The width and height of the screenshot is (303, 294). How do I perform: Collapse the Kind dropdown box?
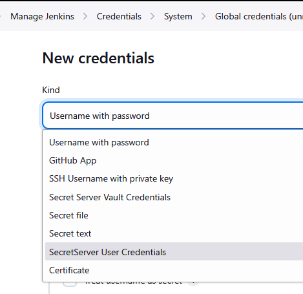[172, 116]
